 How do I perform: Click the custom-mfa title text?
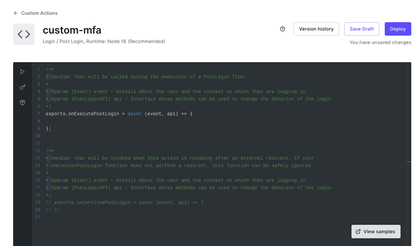click(72, 30)
